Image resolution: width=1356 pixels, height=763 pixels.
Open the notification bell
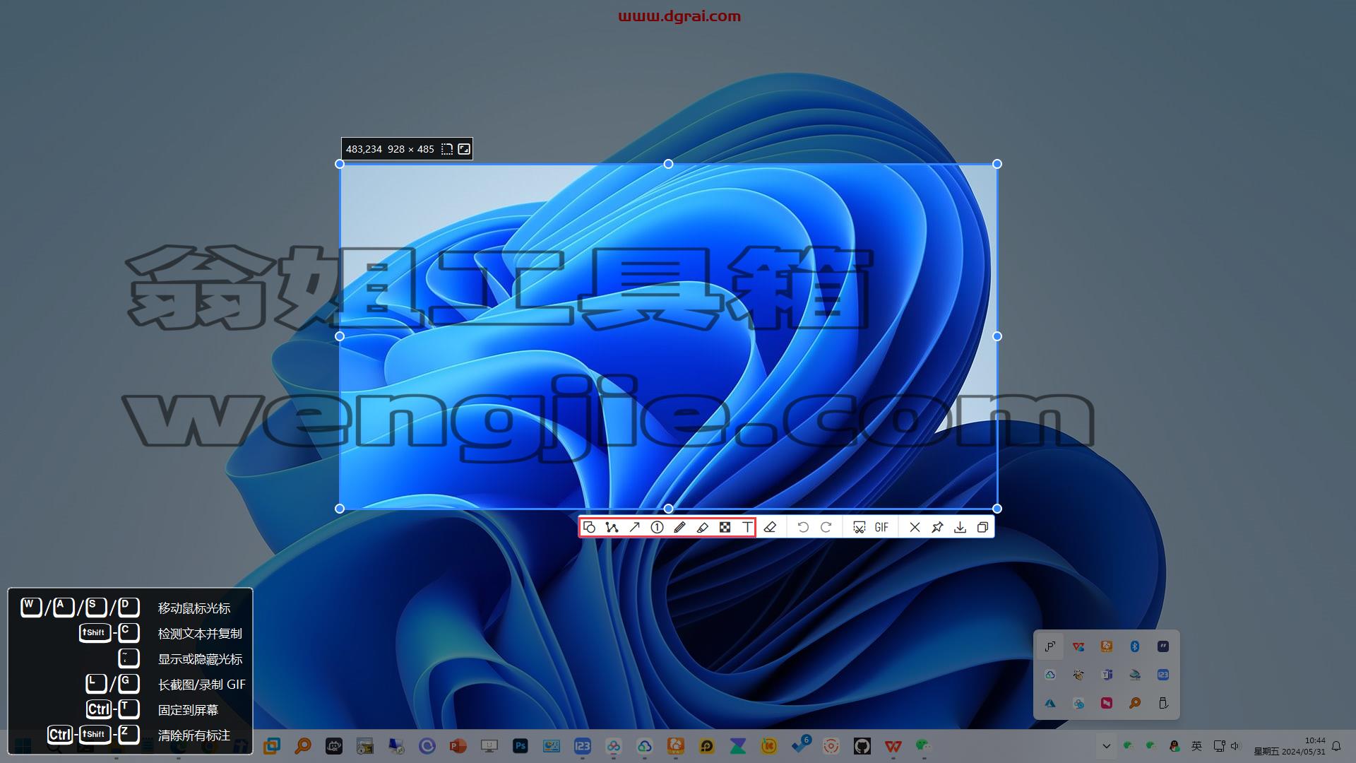tap(1336, 746)
